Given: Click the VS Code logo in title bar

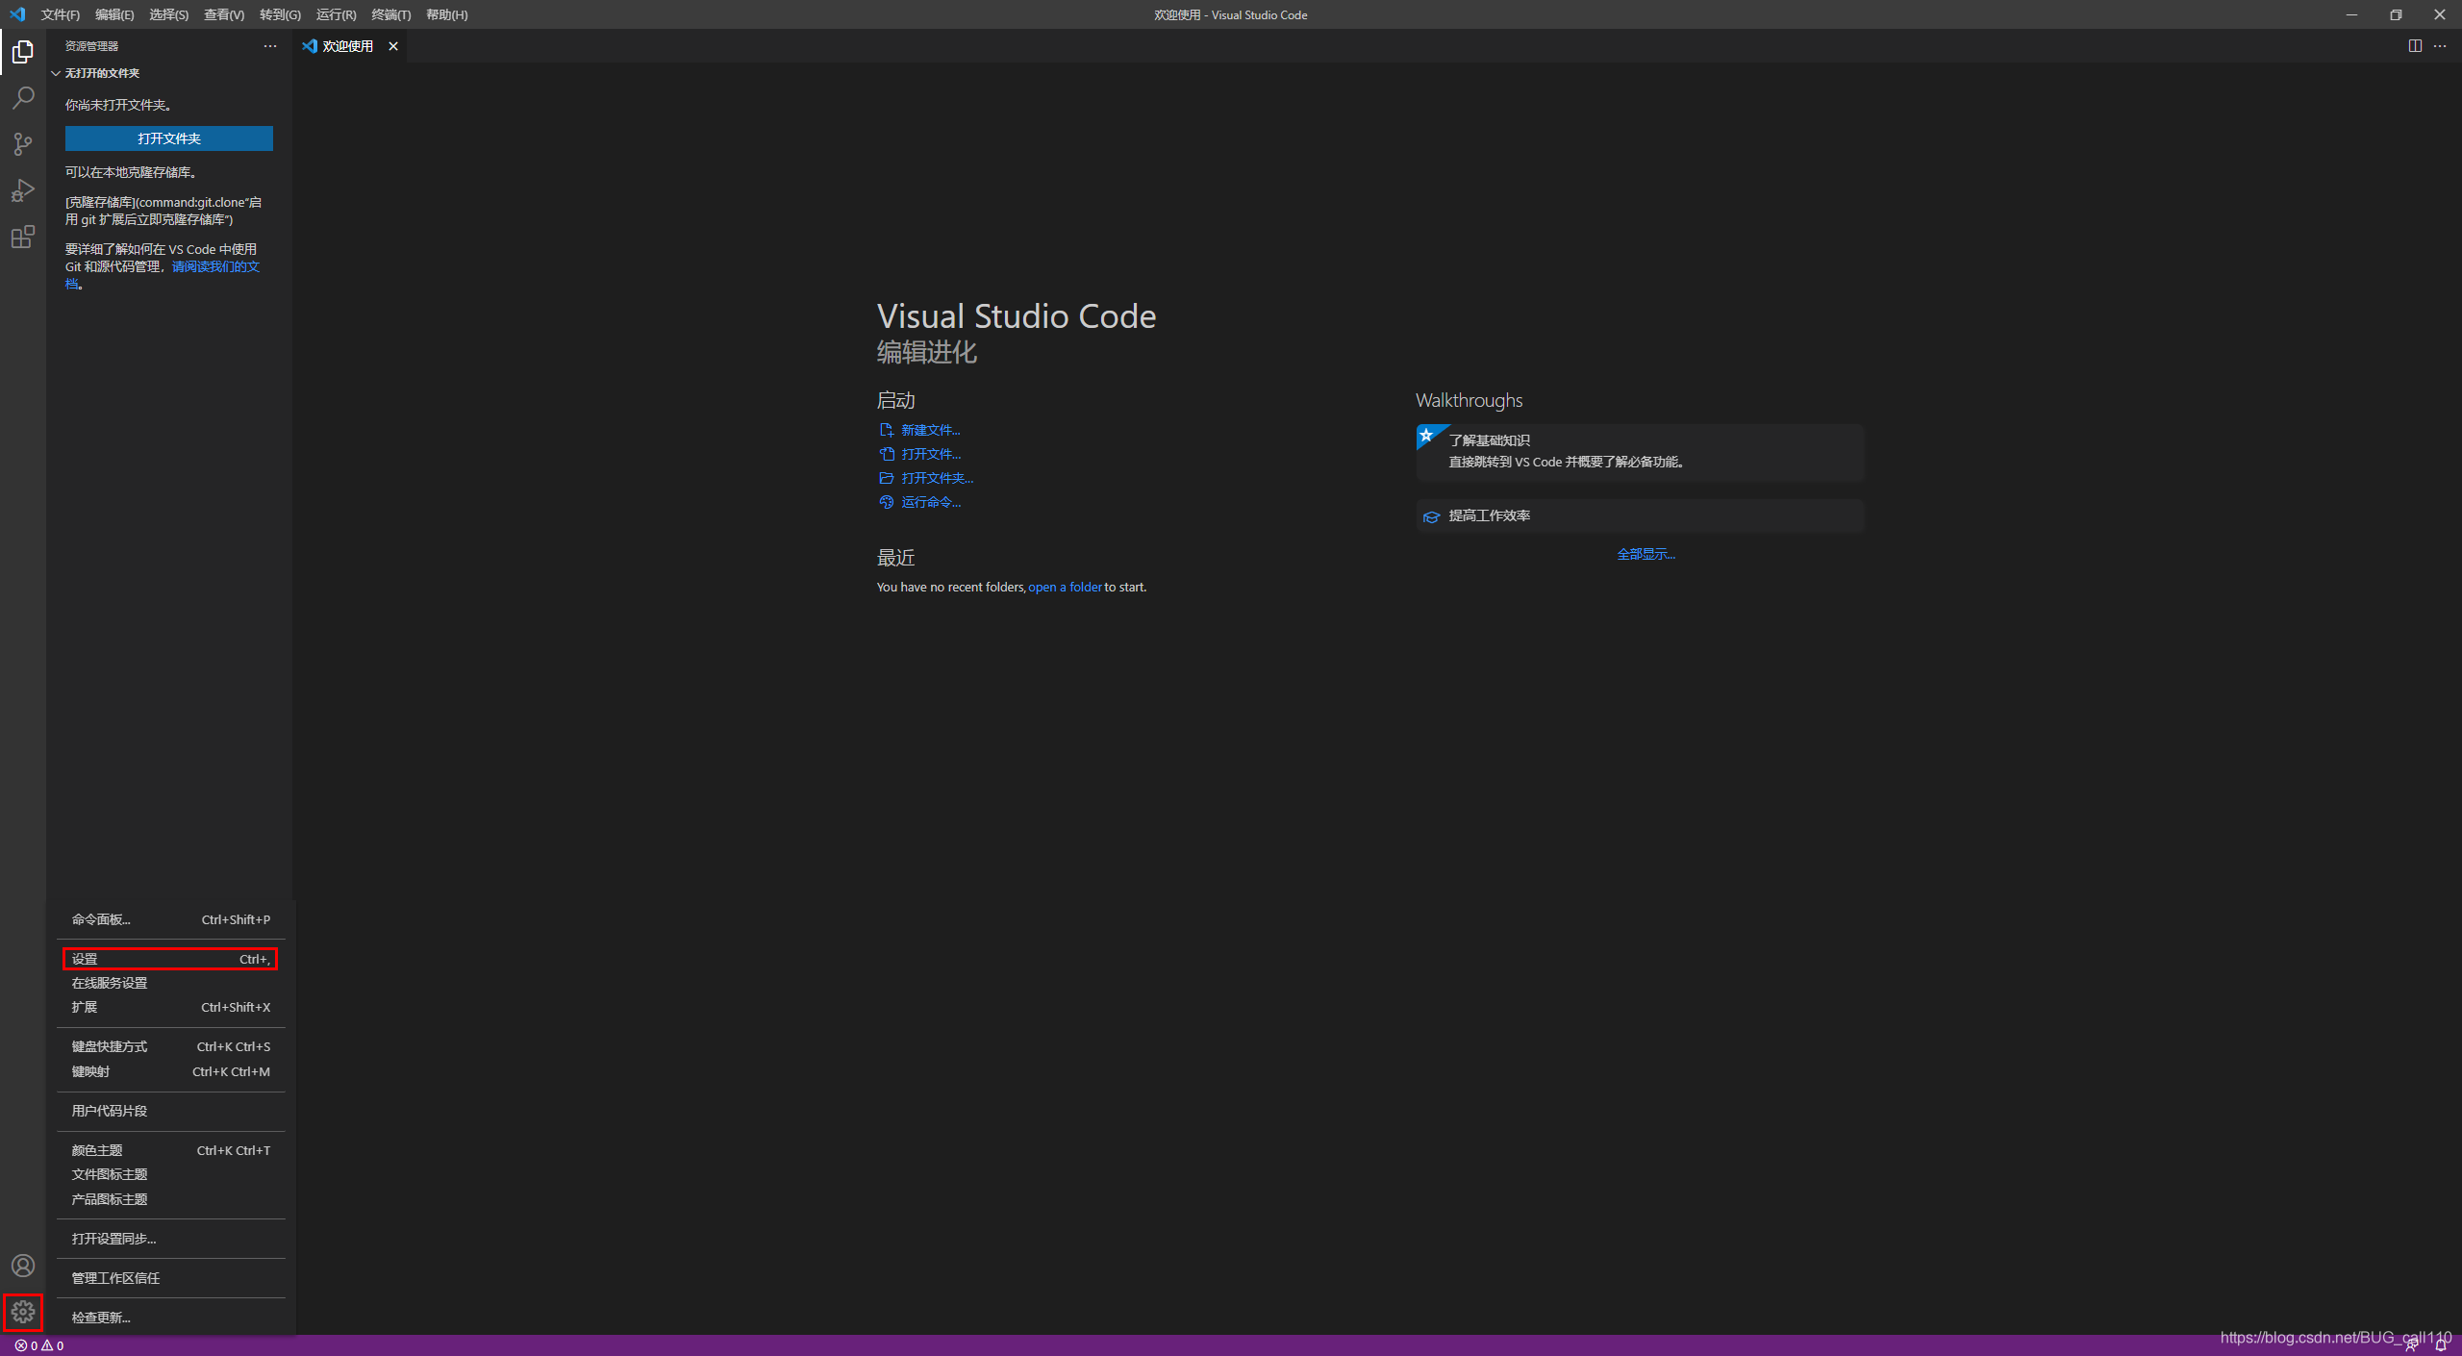Looking at the screenshot, I should tap(17, 14).
